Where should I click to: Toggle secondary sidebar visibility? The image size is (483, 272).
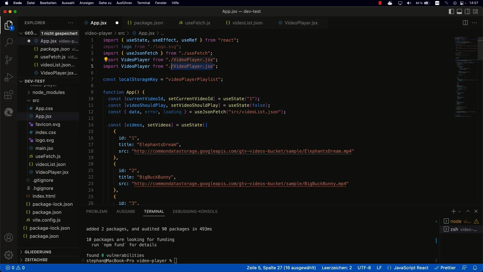467,11
